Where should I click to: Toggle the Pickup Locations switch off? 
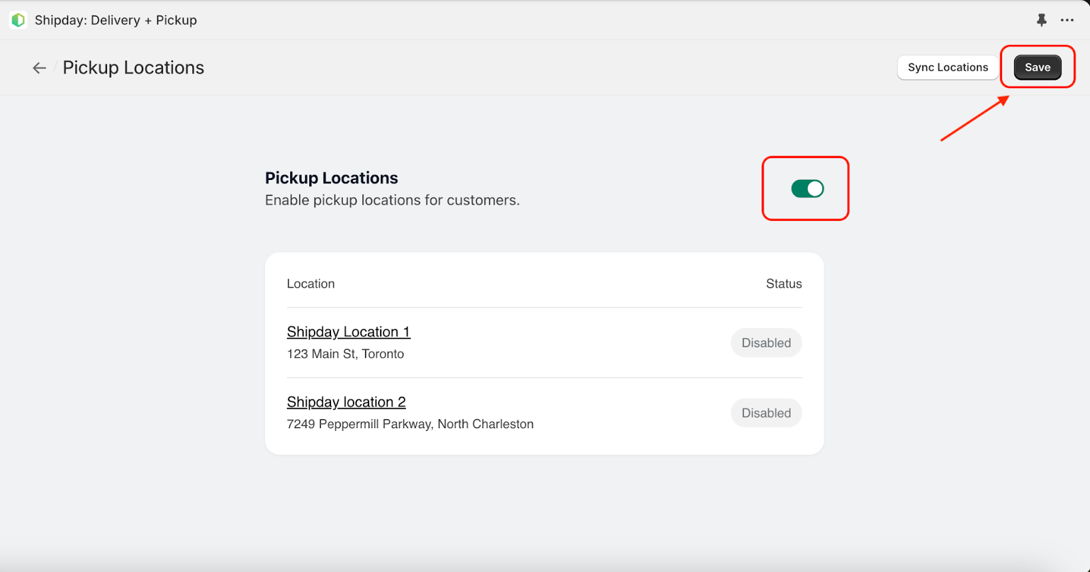coord(807,189)
